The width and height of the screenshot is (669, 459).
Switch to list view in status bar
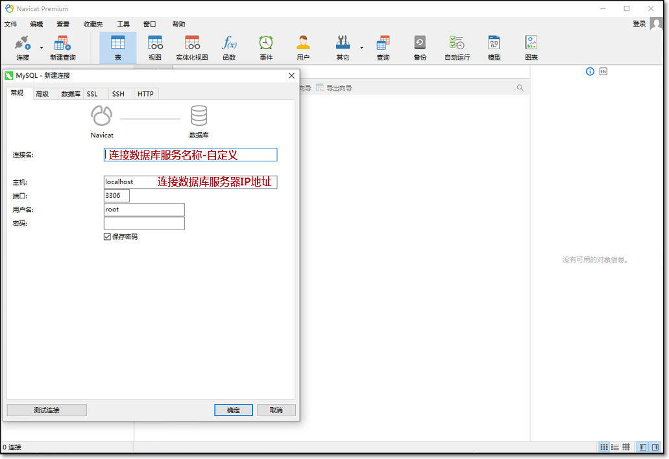click(615, 447)
